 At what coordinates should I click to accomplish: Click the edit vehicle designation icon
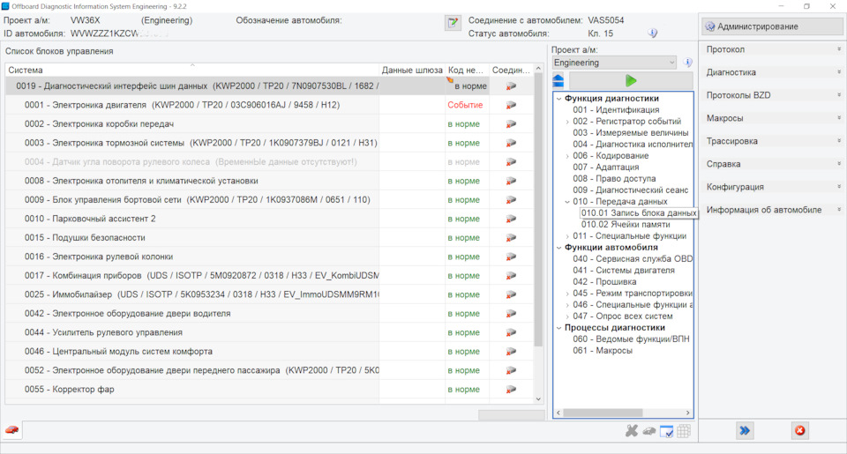pyautogui.click(x=453, y=23)
